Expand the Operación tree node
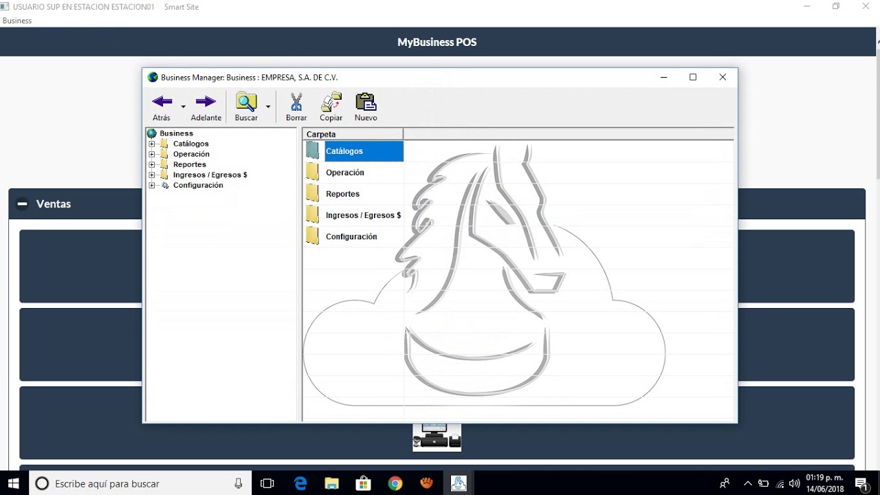The image size is (880, 495). [x=152, y=154]
